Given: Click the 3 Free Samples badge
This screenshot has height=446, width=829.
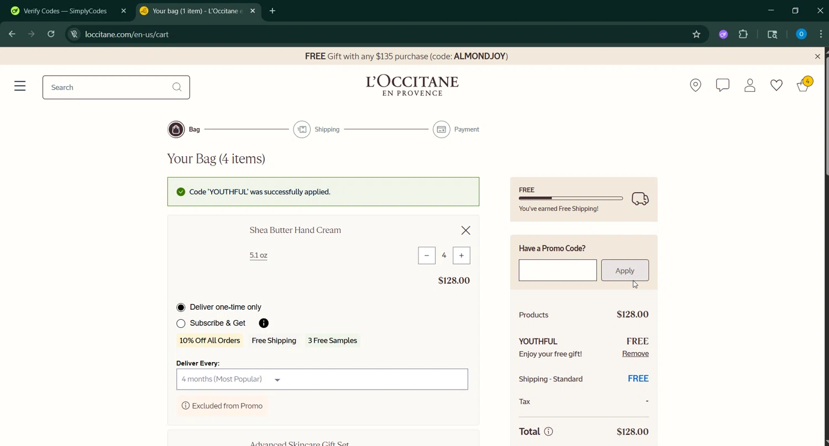Looking at the screenshot, I should (x=332, y=341).
